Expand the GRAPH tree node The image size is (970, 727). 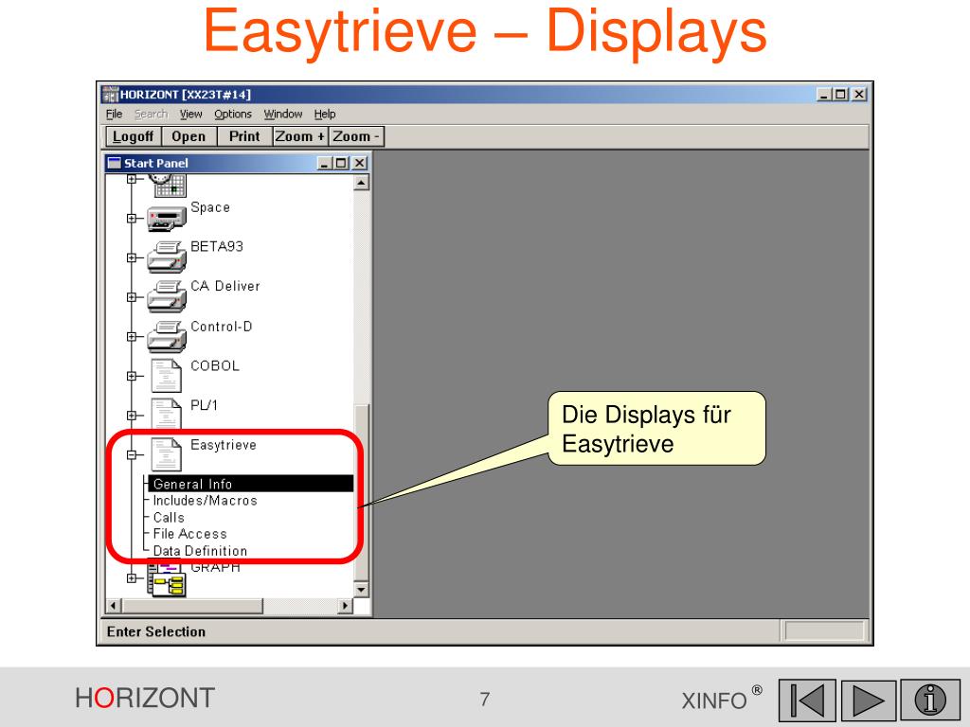(131, 578)
